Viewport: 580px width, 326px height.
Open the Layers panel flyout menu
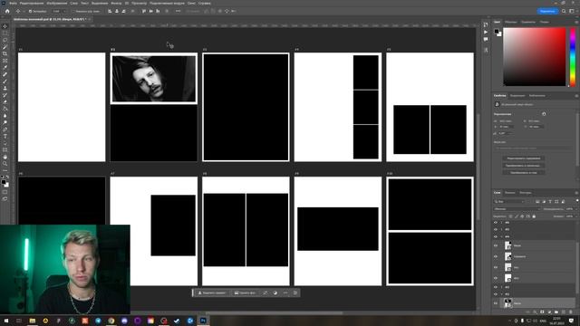(x=576, y=193)
